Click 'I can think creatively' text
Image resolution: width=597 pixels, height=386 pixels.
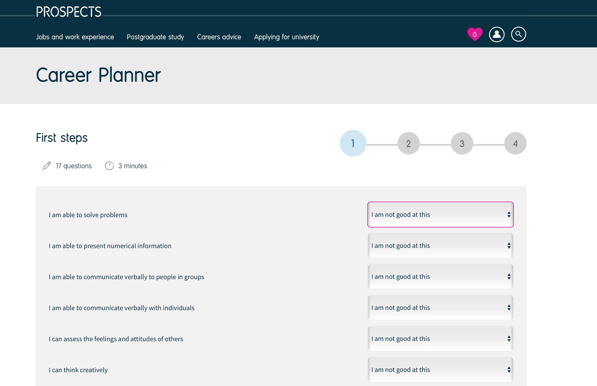[78, 370]
